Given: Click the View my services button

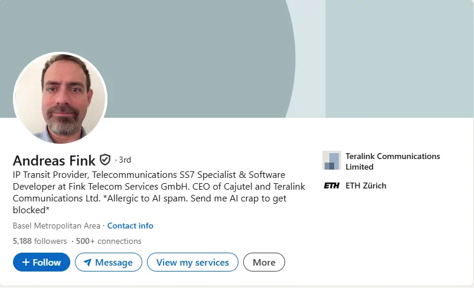Looking at the screenshot, I should (192, 262).
